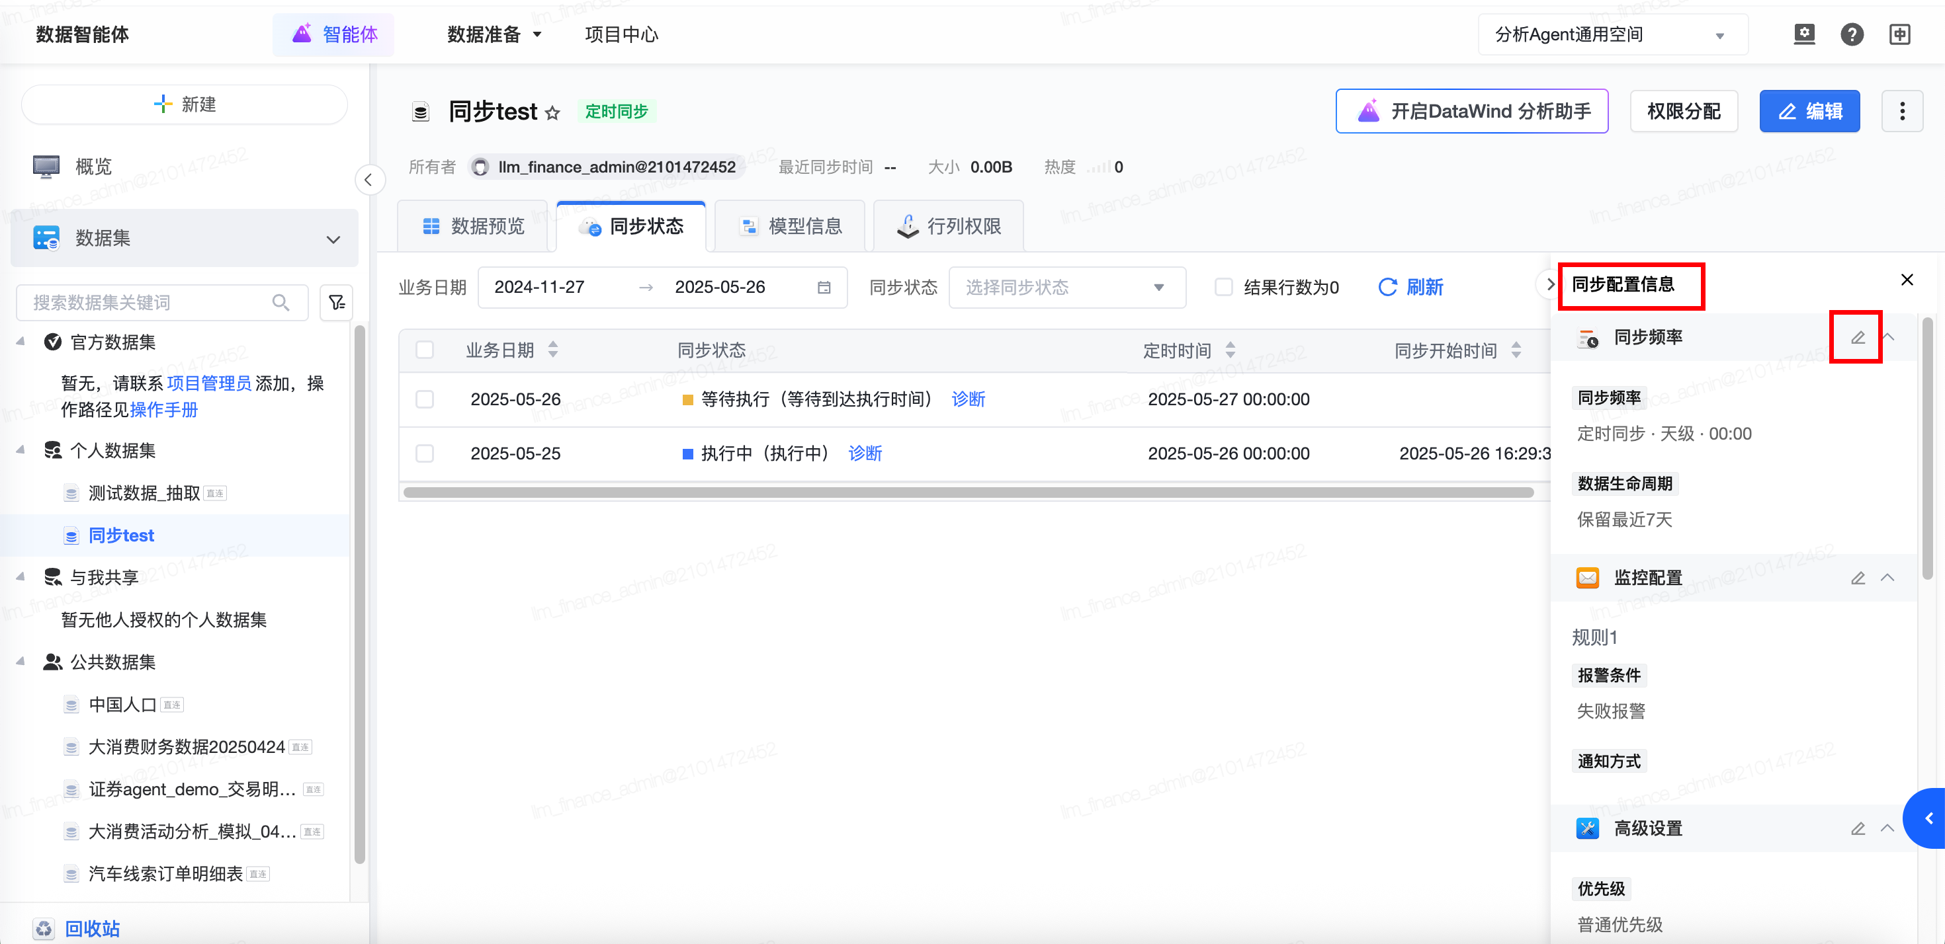Click the 新建 button
Image resolution: width=1945 pixels, height=944 pixels.
185,104
